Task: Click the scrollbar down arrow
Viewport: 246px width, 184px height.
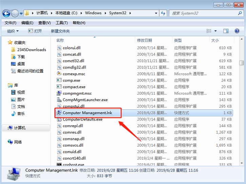Action: pyautogui.click(x=242, y=163)
